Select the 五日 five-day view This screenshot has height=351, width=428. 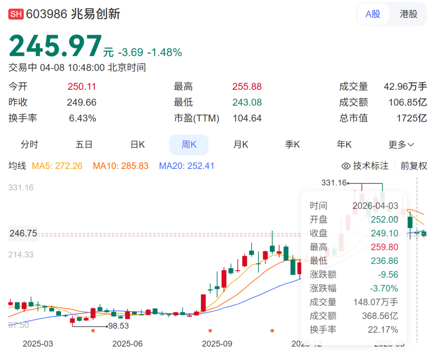coord(84,144)
